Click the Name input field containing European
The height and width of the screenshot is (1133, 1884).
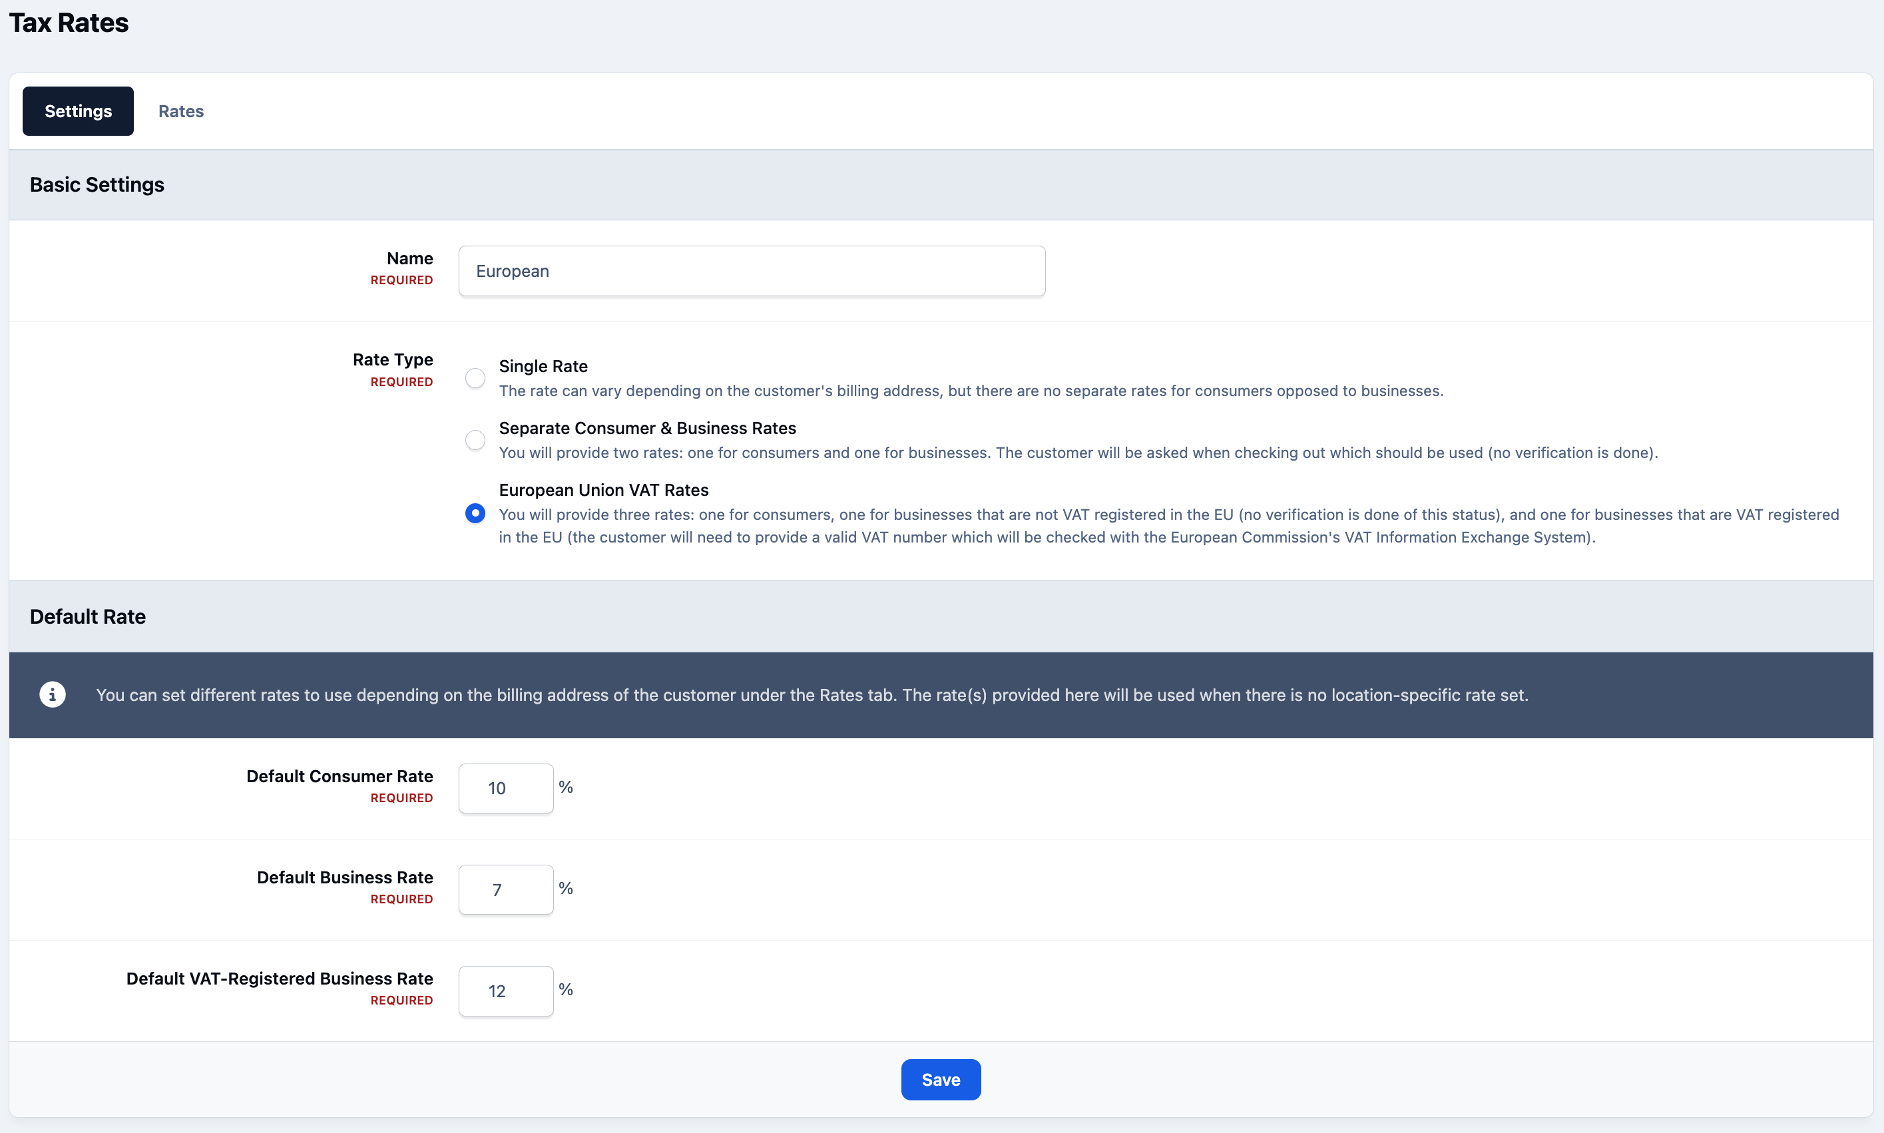coord(752,271)
